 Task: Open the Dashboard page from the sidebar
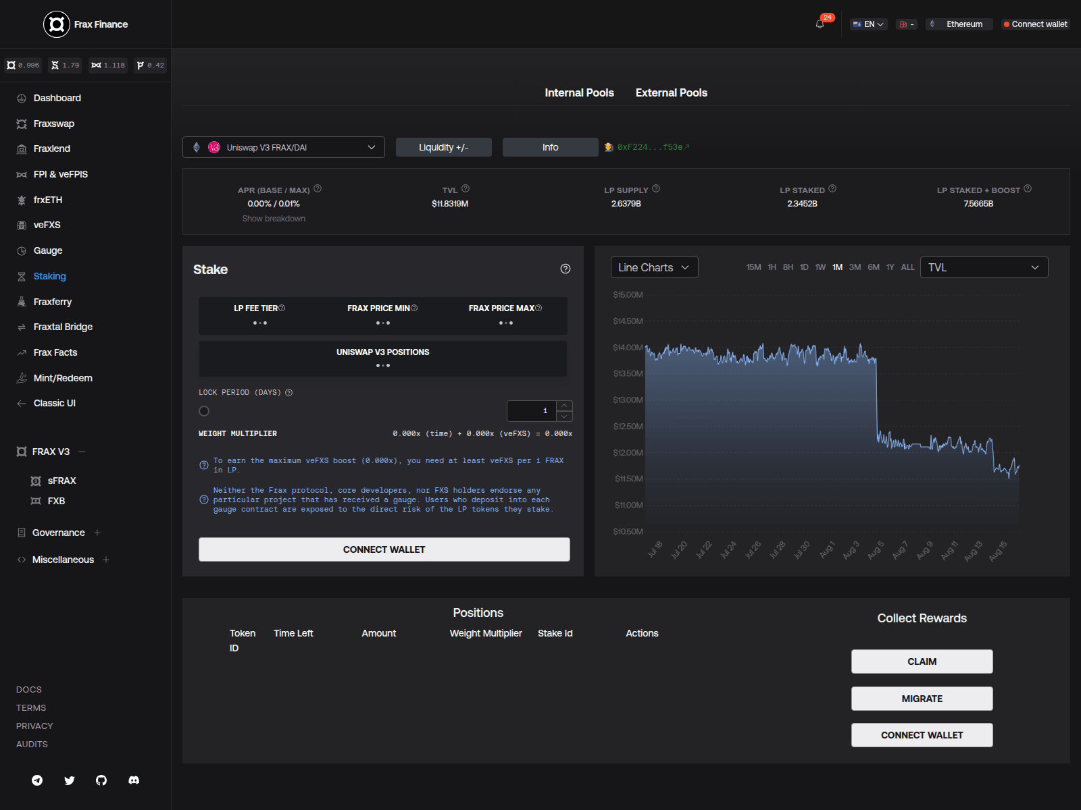click(57, 98)
